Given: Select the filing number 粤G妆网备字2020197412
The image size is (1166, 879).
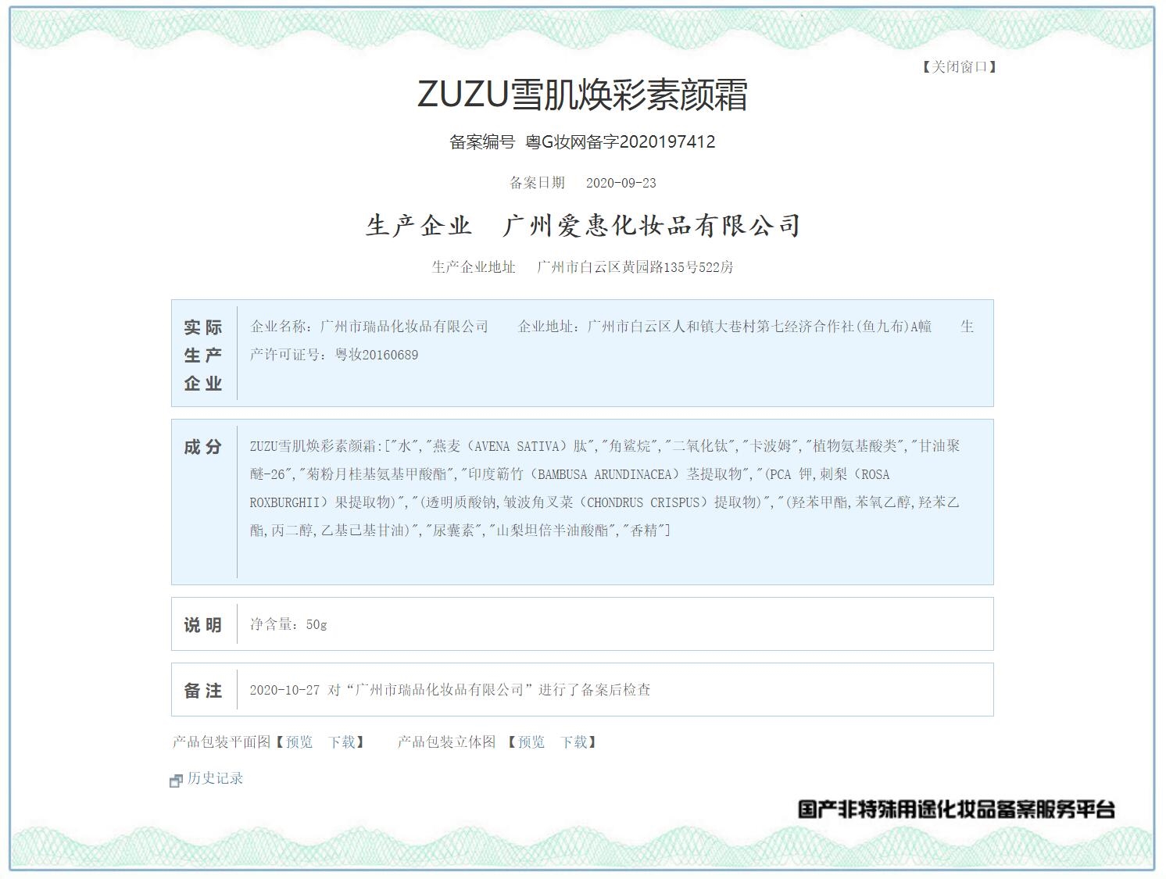Looking at the screenshot, I should 621,142.
